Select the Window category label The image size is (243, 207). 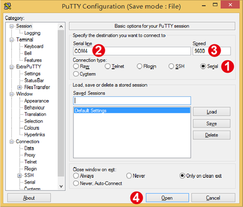[24, 94]
